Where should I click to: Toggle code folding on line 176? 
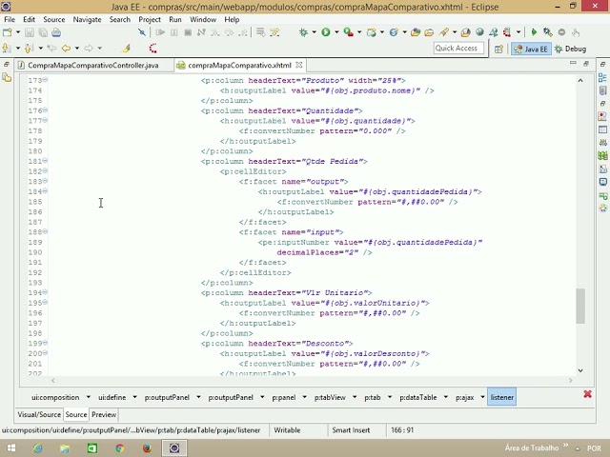45,110
